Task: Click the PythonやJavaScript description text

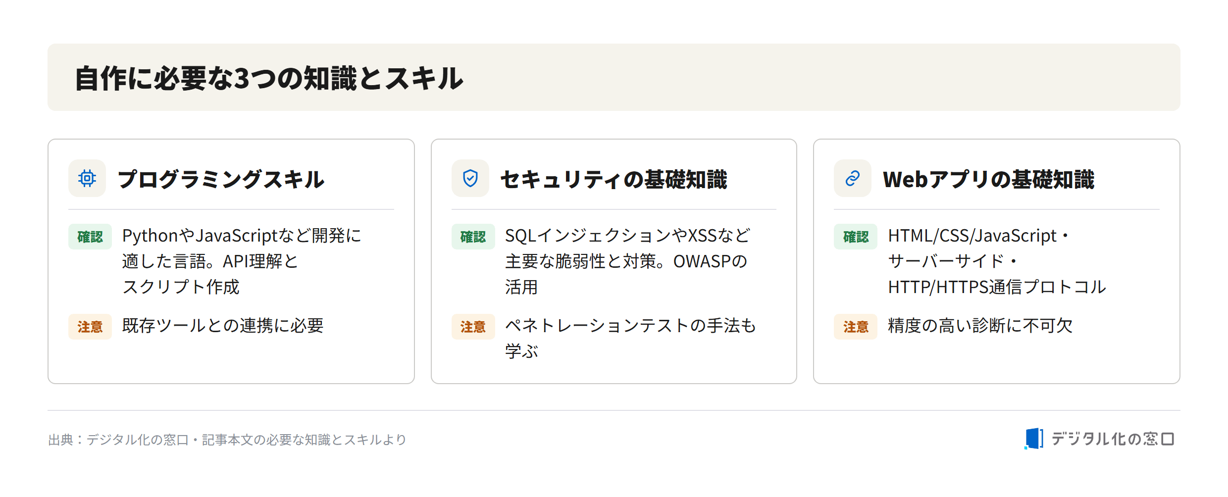Action: pyautogui.click(x=242, y=261)
